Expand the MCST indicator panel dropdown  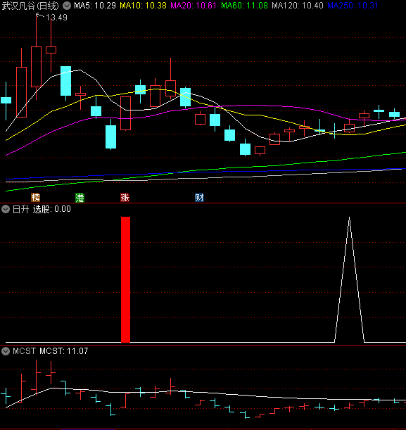coord(6,351)
